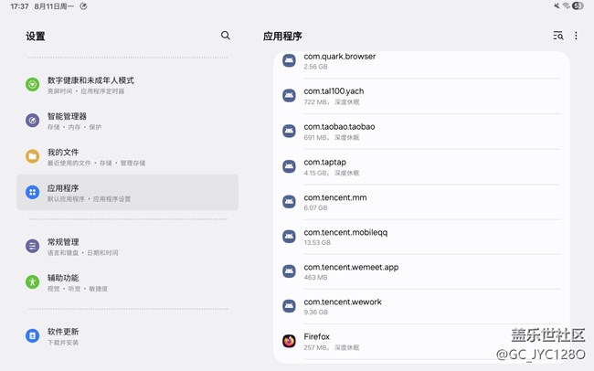Click the Firefox app icon

[x=289, y=341]
